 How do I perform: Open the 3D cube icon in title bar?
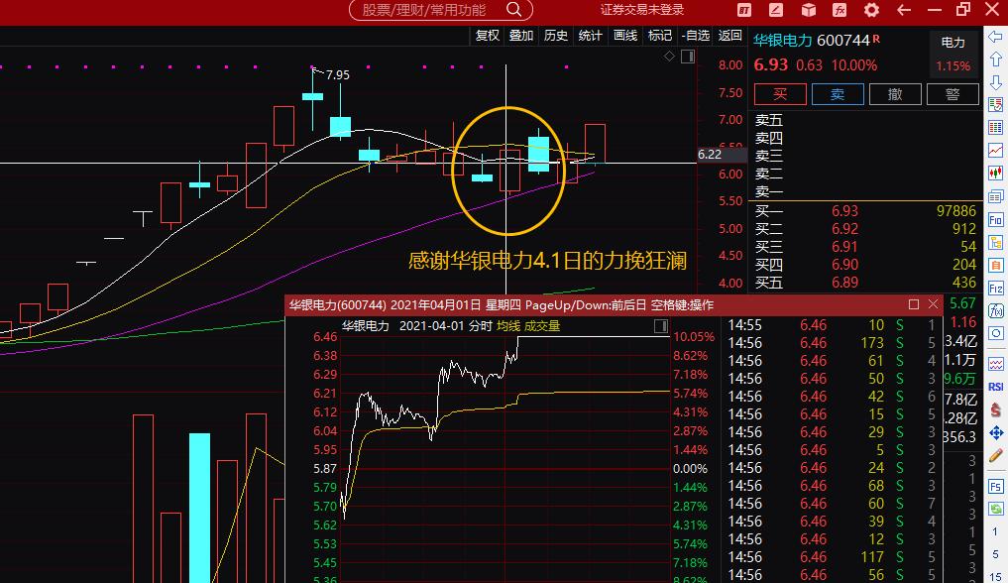click(x=808, y=10)
